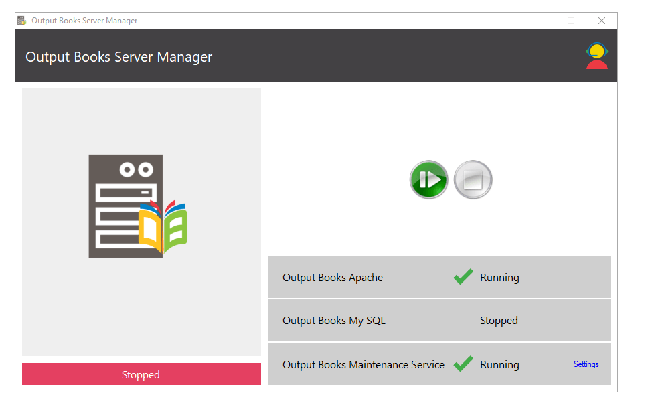Open Settings link for Maintenance Service
The width and height of the screenshot is (646, 403).
(x=586, y=364)
